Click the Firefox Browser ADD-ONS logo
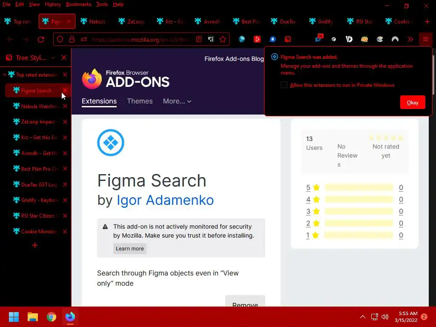Image resolution: width=436 pixels, height=327 pixels. click(126, 79)
